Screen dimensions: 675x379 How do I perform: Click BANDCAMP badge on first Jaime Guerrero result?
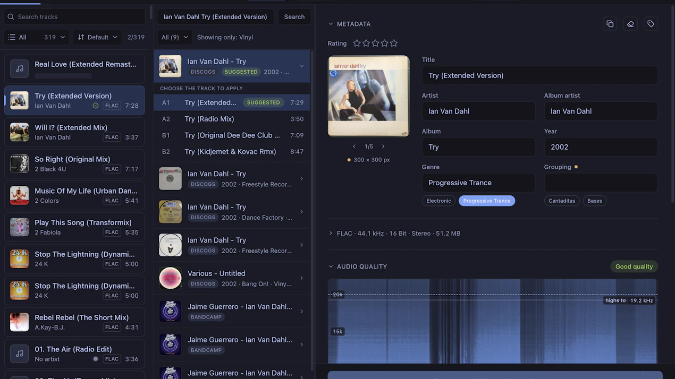[x=206, y=317]
